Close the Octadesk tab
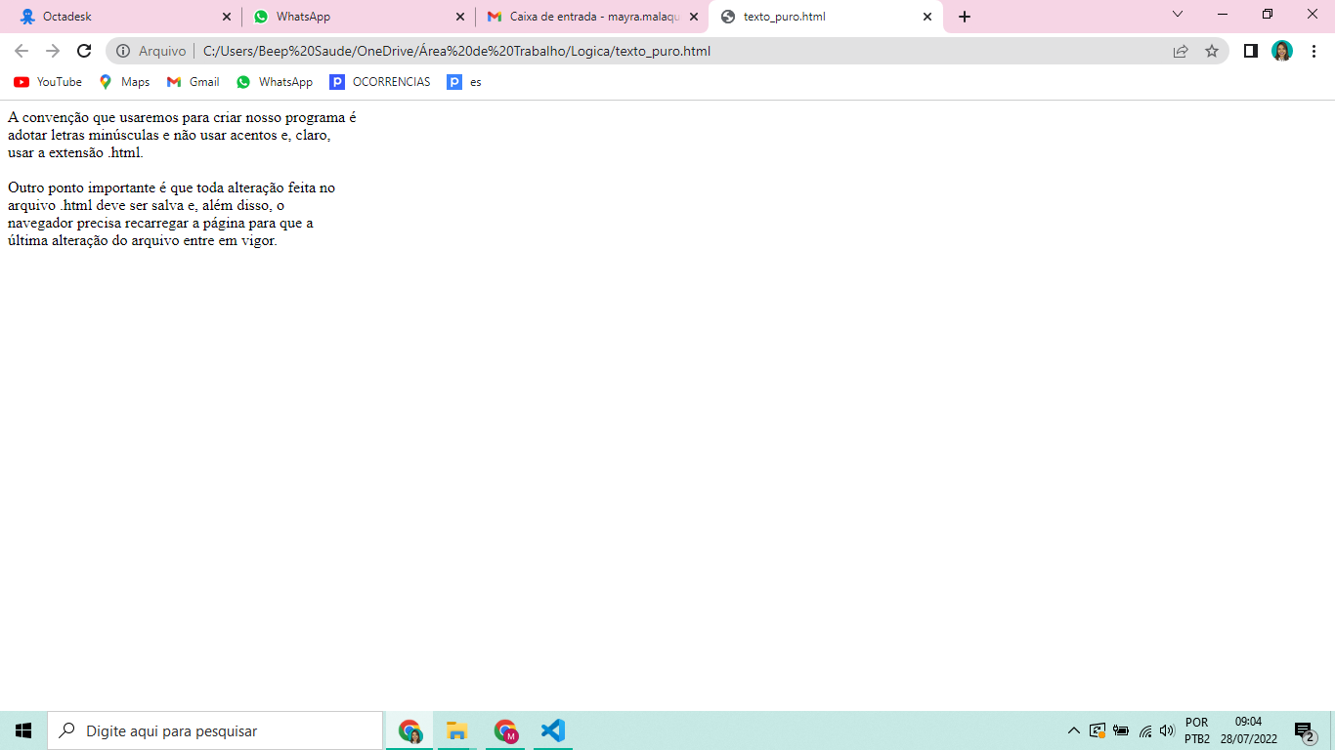 227,17
